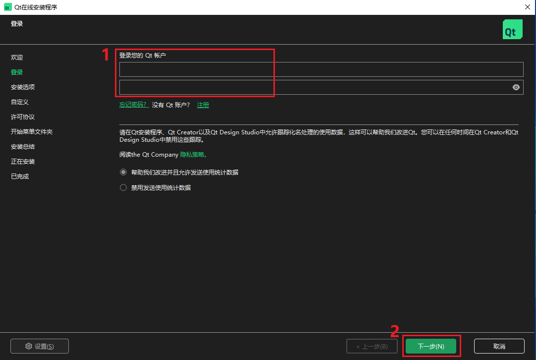
Task: Select 许可协议 step in sidebar
Action: point(23,117)
